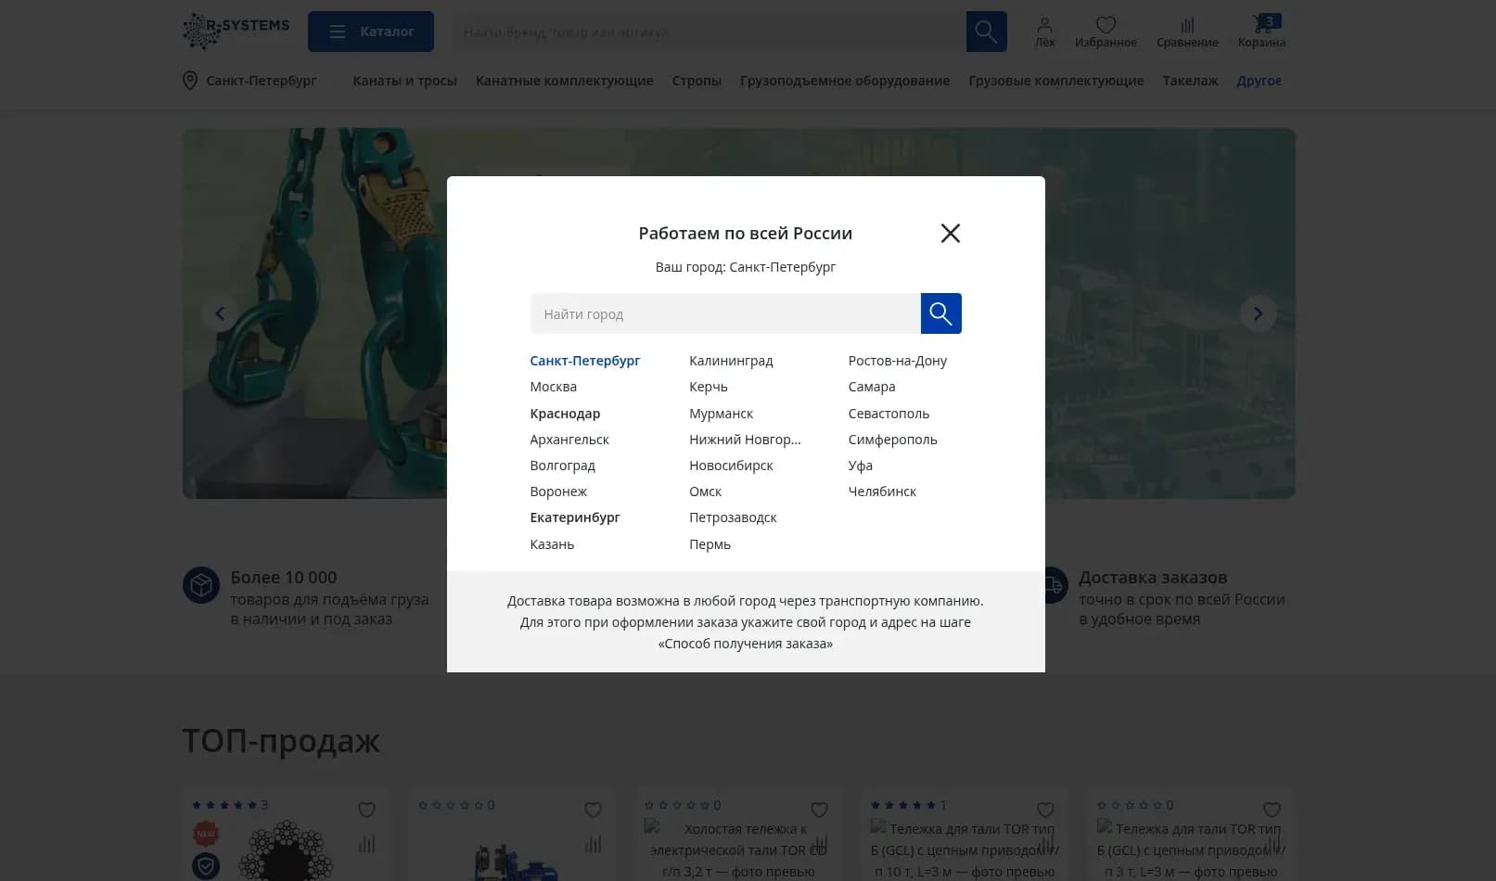Favorite the second top-sales product card

click(x=594, y=810)
